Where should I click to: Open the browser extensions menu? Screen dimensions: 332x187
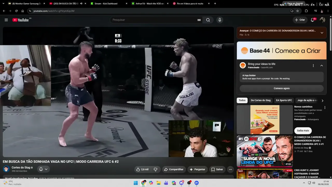pos(306,11)
